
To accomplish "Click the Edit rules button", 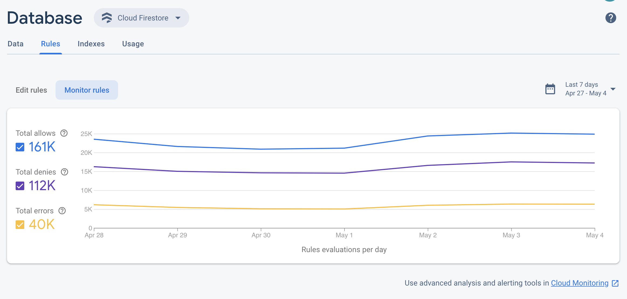I will pyautogui.click(x=31, y=90).
